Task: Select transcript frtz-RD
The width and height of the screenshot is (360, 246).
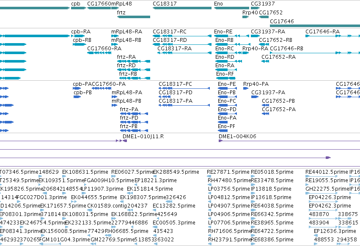Action: (126, 66)
